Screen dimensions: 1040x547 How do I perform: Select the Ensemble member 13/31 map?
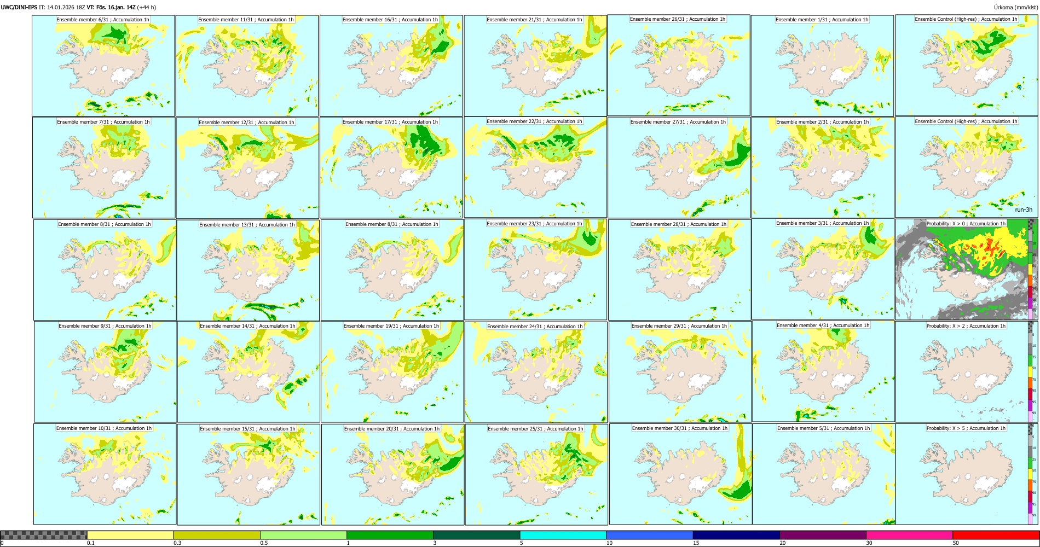[248, 270]
